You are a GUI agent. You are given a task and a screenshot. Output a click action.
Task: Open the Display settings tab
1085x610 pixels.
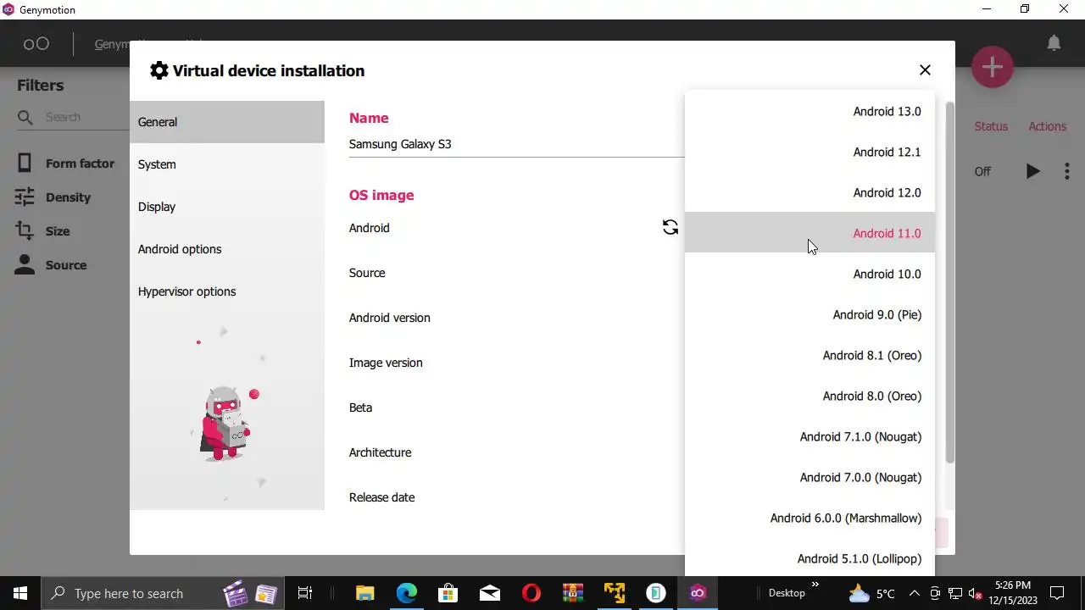click(x=227, y=207)
